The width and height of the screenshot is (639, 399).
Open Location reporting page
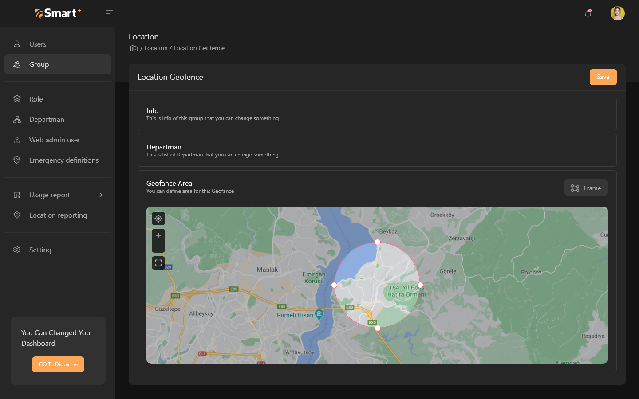(58, 215)
